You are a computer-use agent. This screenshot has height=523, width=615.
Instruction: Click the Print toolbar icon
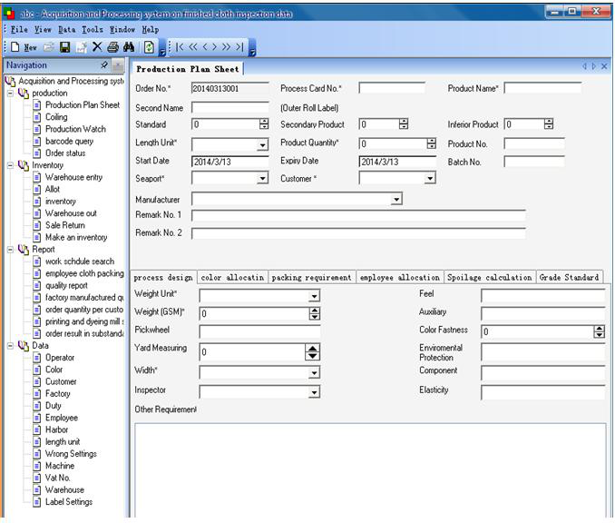pos(113,47)
